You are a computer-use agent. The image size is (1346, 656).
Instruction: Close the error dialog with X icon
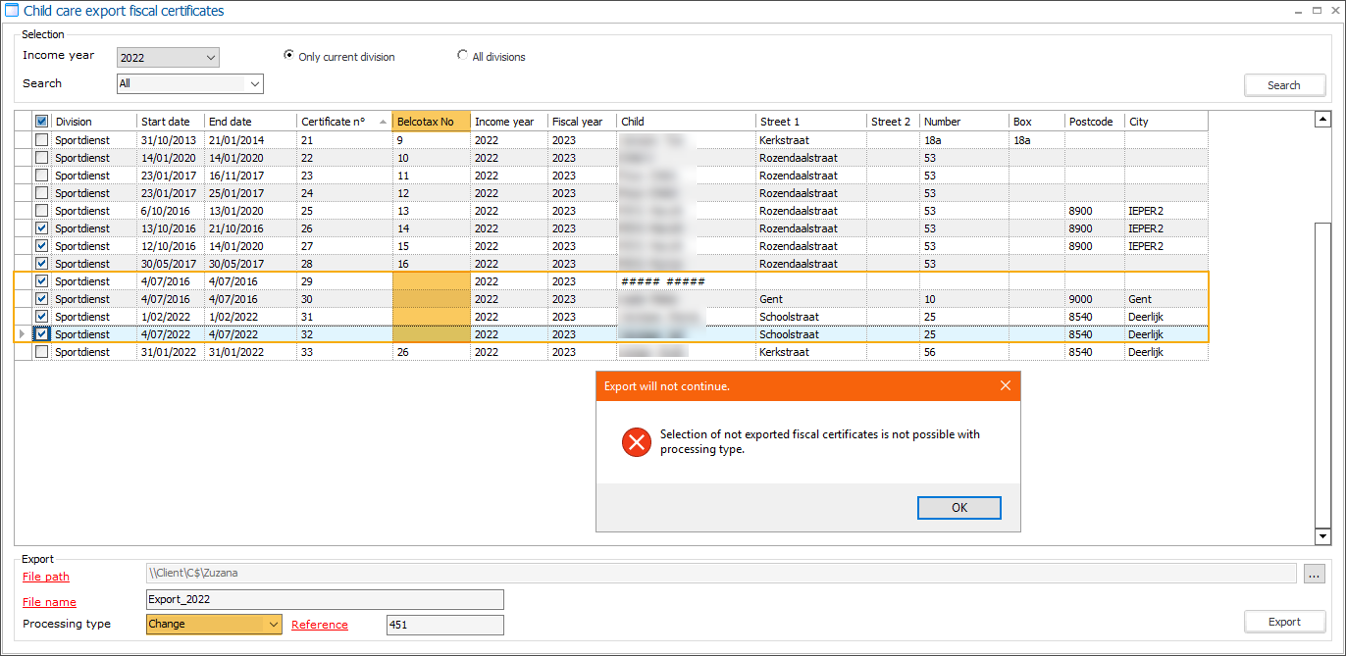coord(1005,385)
